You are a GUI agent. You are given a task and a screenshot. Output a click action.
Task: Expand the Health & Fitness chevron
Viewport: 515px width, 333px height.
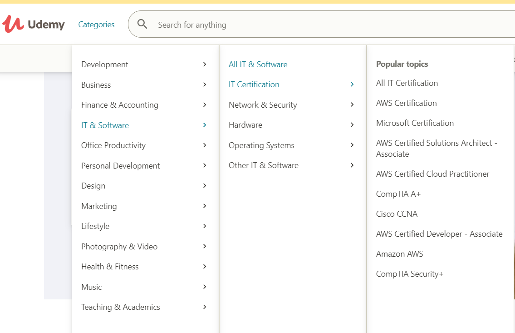[x=205, y=267]
